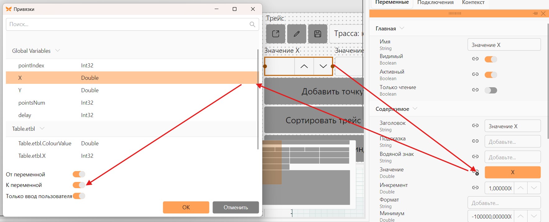Click the pin icon on orange panel header

pos(535,13)
